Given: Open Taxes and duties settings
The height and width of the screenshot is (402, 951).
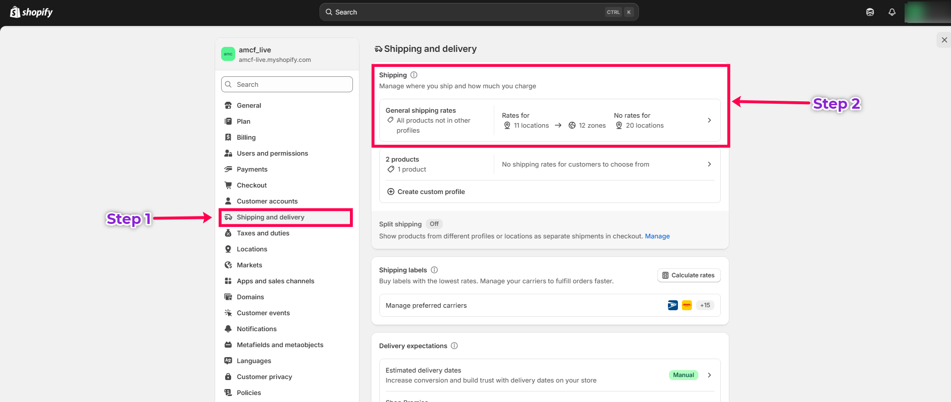Looking at the screenshot, I should [263, 233].
